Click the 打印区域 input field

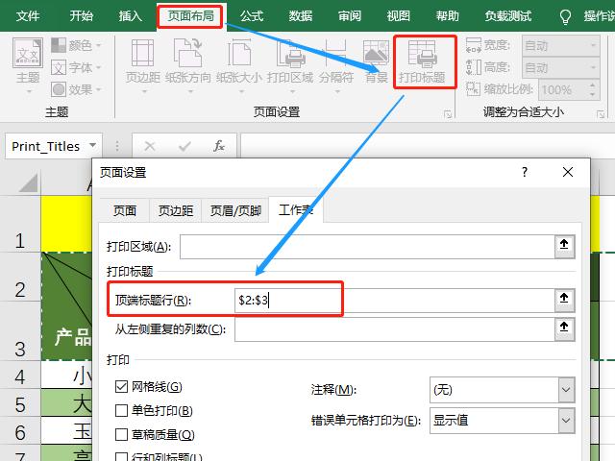367,247
